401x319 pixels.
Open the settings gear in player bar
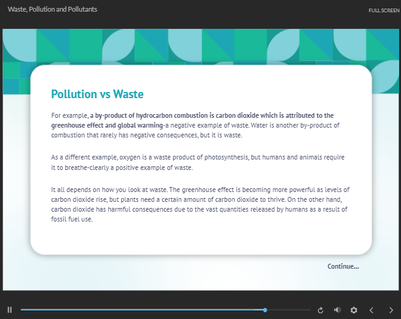click(354, 310)
